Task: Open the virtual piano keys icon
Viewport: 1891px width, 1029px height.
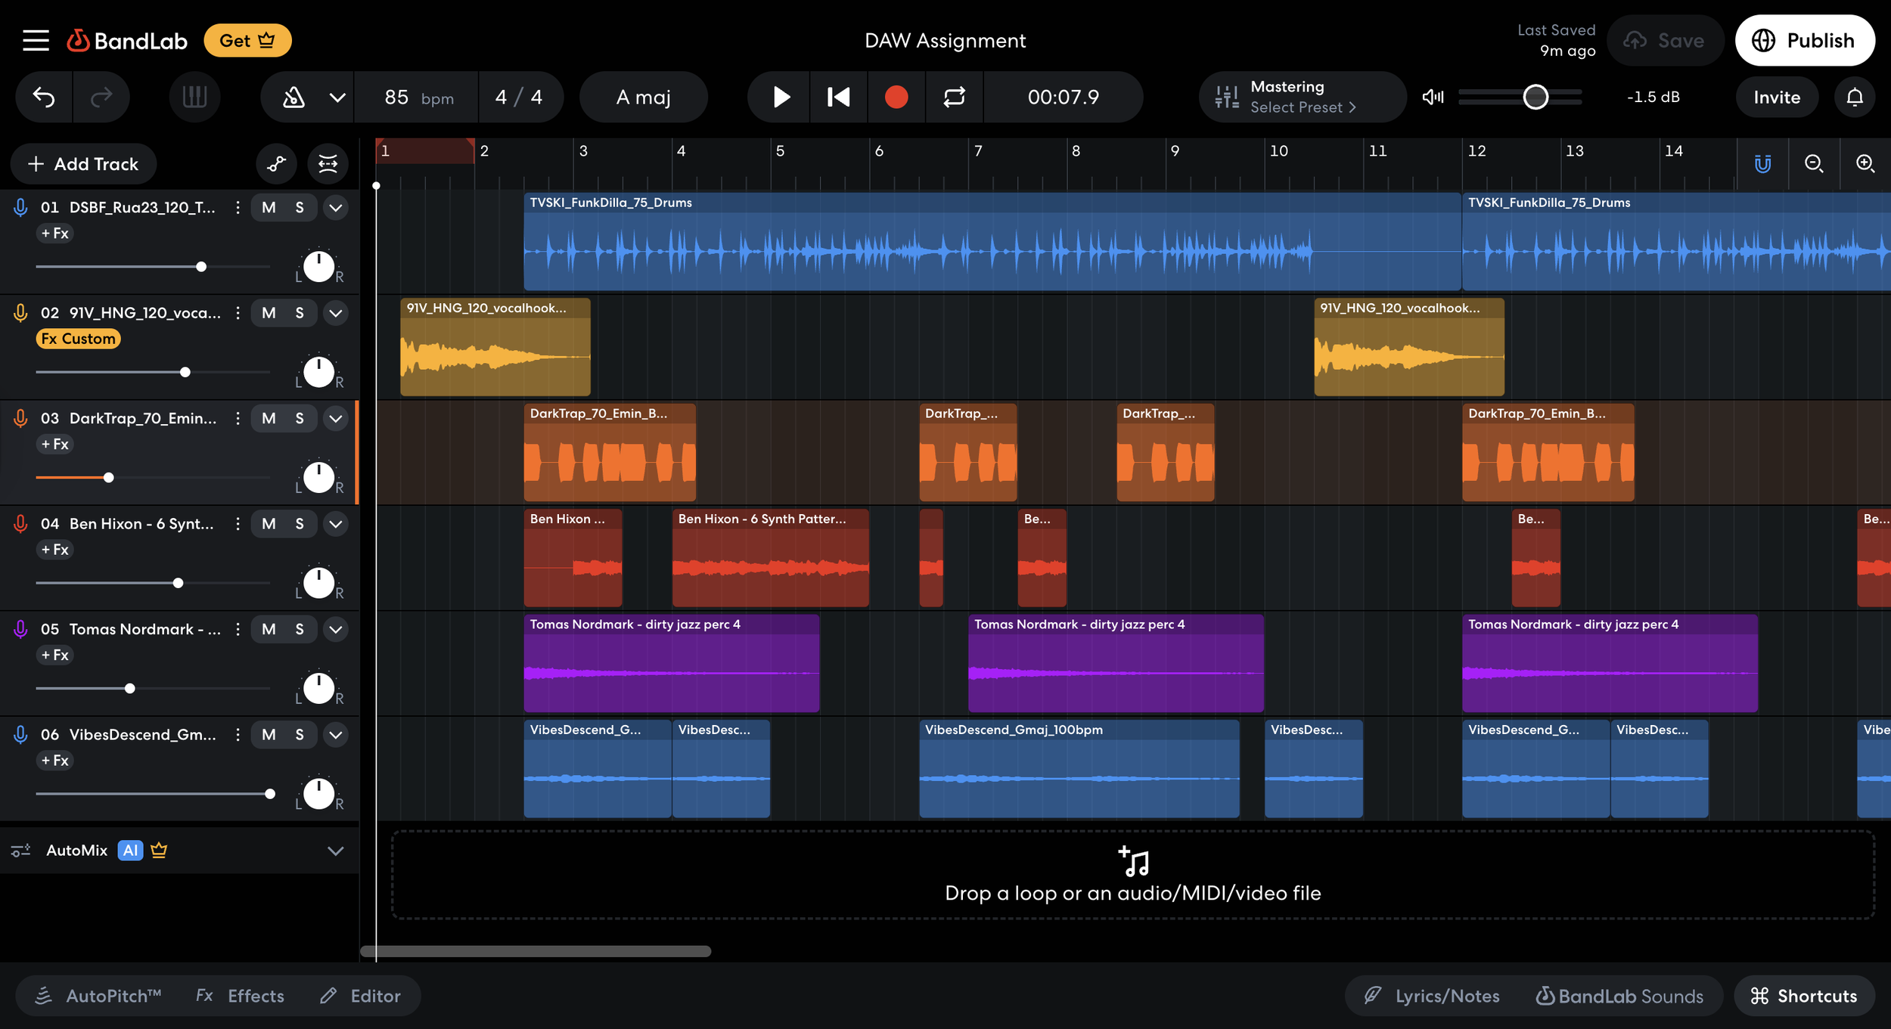Action: point(194,97)
